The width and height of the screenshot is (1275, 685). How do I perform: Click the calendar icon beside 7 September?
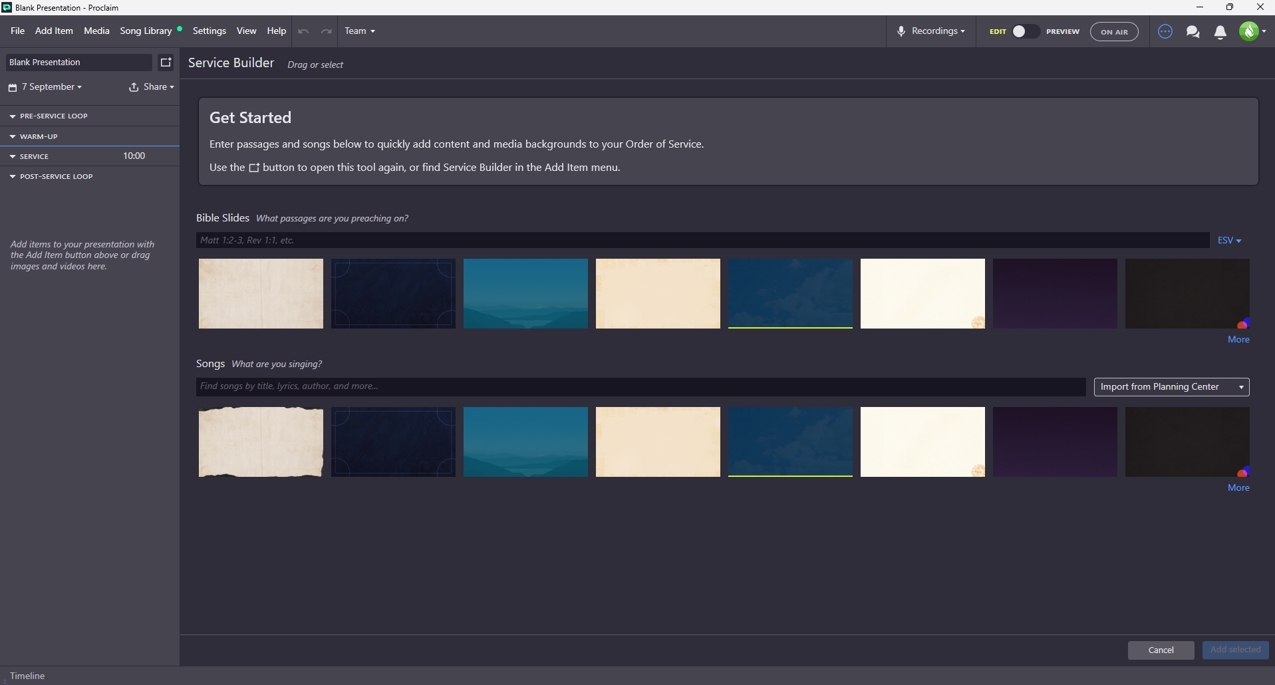point(13,87)
